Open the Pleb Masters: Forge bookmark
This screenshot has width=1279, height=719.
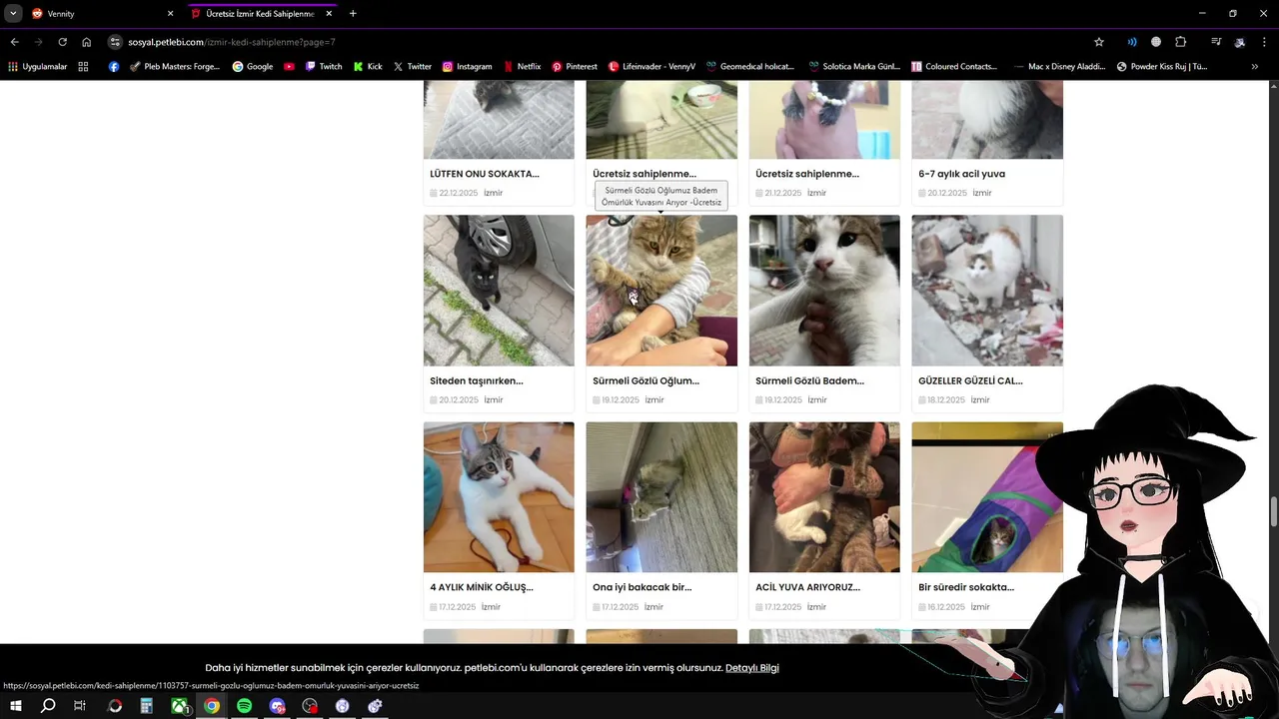[x=174, y=67]
